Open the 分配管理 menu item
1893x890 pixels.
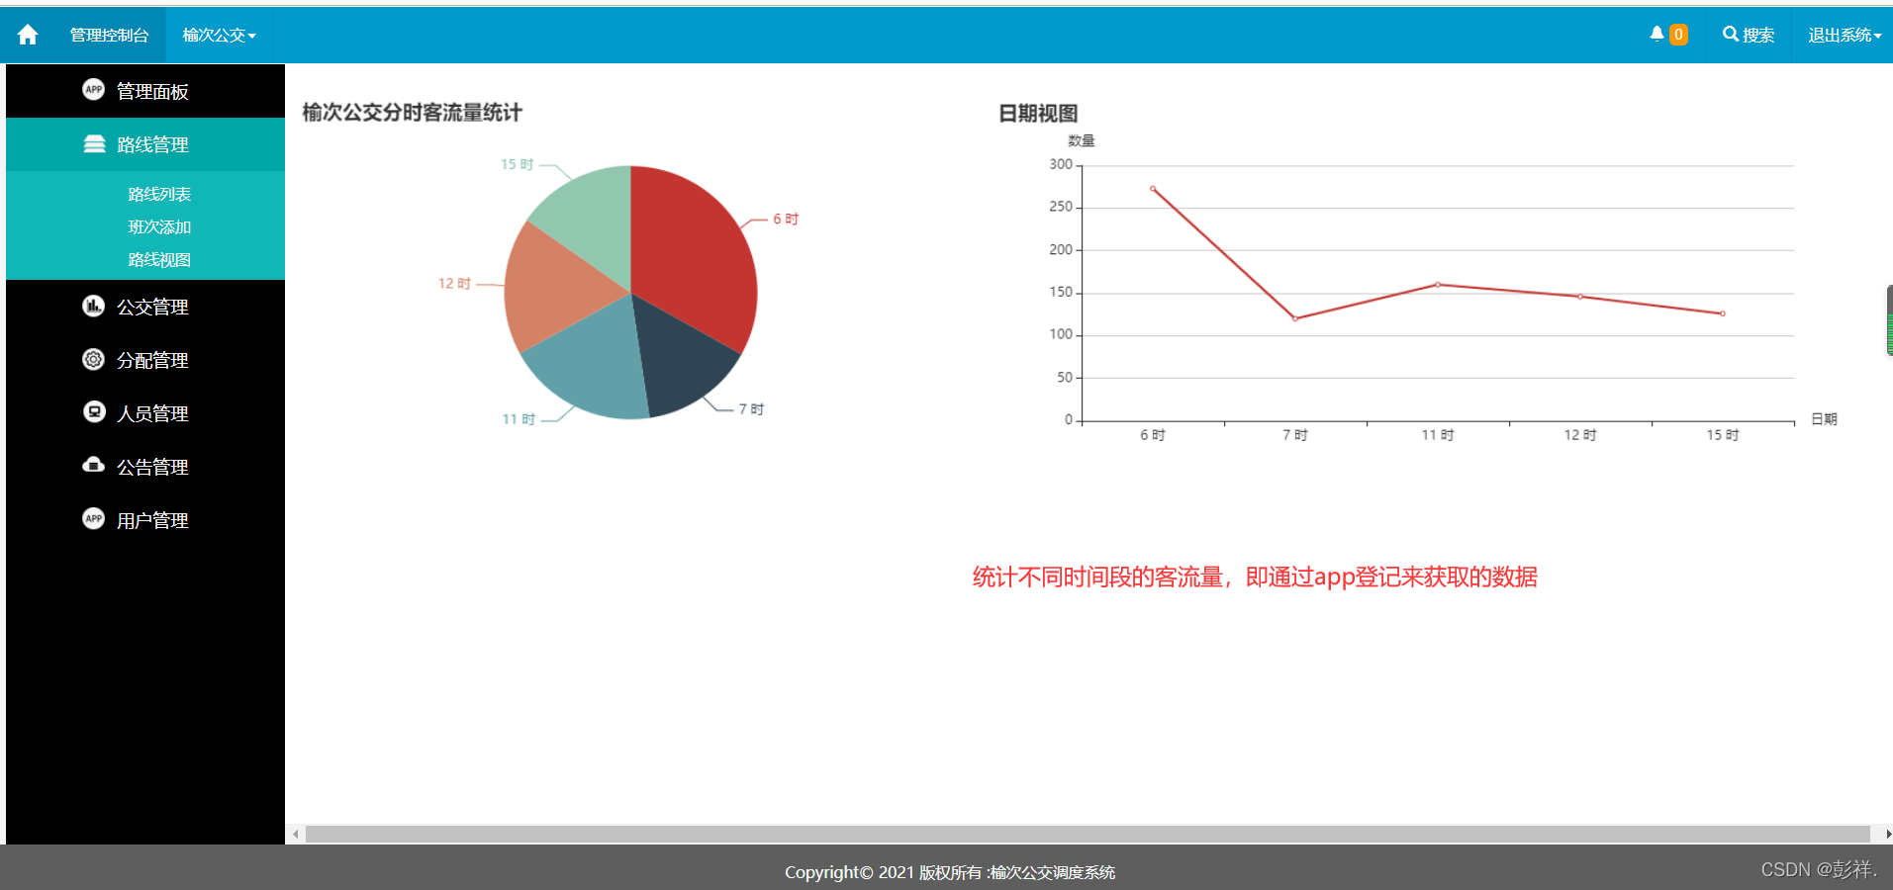(145, 360)
